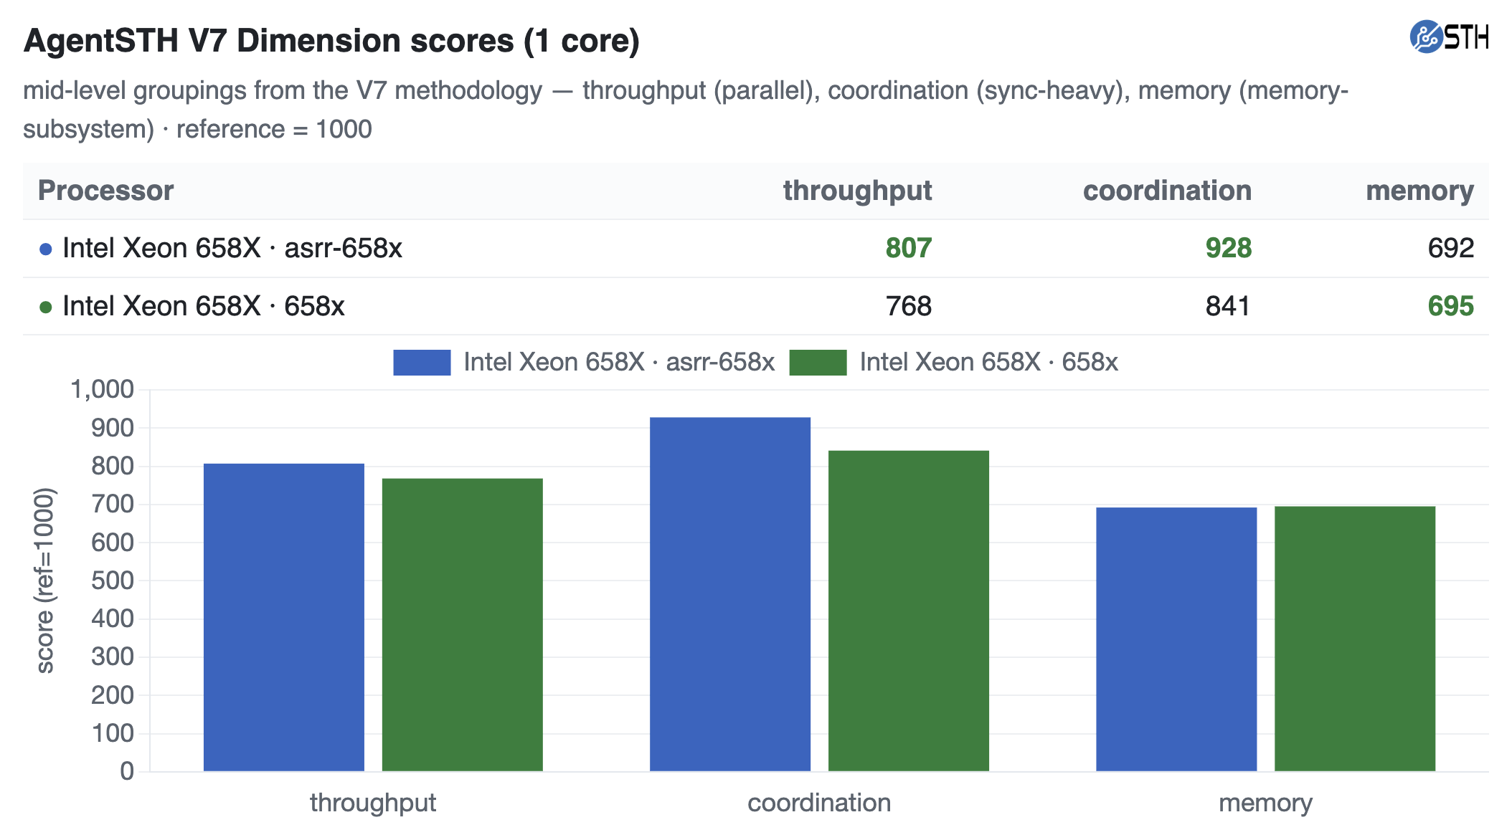The image size is (1512, 840).
Task: Sort by the throughput column header
Action: point(857,191)
